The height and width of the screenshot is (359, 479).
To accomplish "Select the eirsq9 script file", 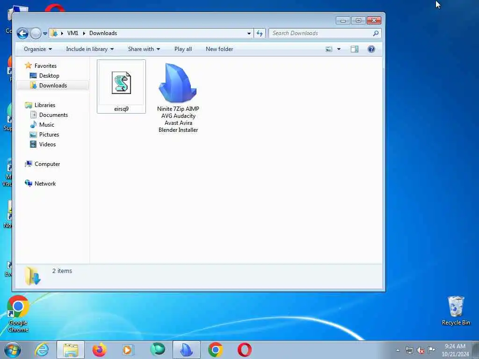I will pos(121,86).
